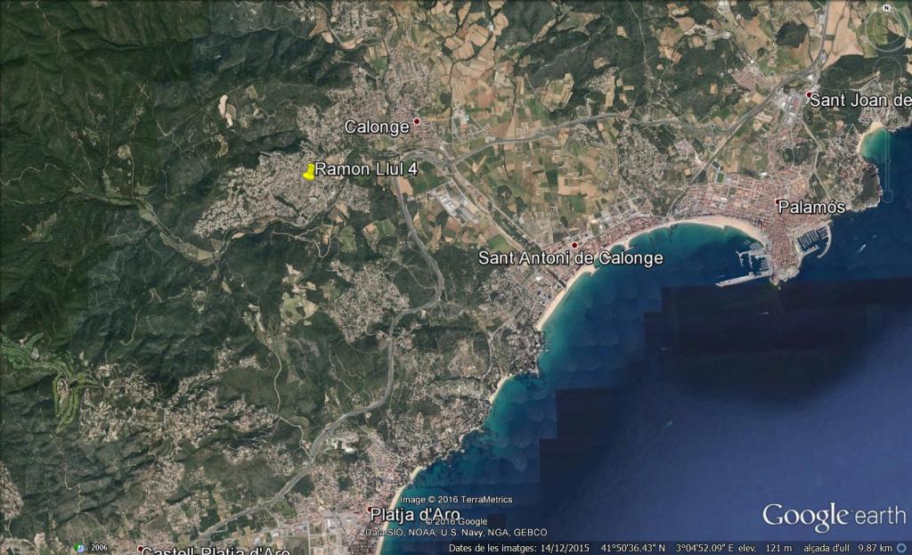Click the 2006 historical imagery year
Image resolution: width=912 pixels, height=555 pixels.
pos(99,547)
